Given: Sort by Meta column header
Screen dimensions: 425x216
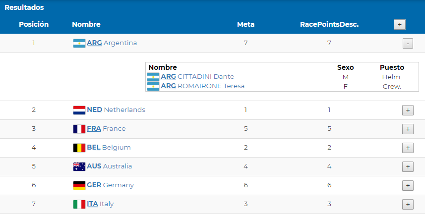Looking at the screenshot, I should [245, 24].
